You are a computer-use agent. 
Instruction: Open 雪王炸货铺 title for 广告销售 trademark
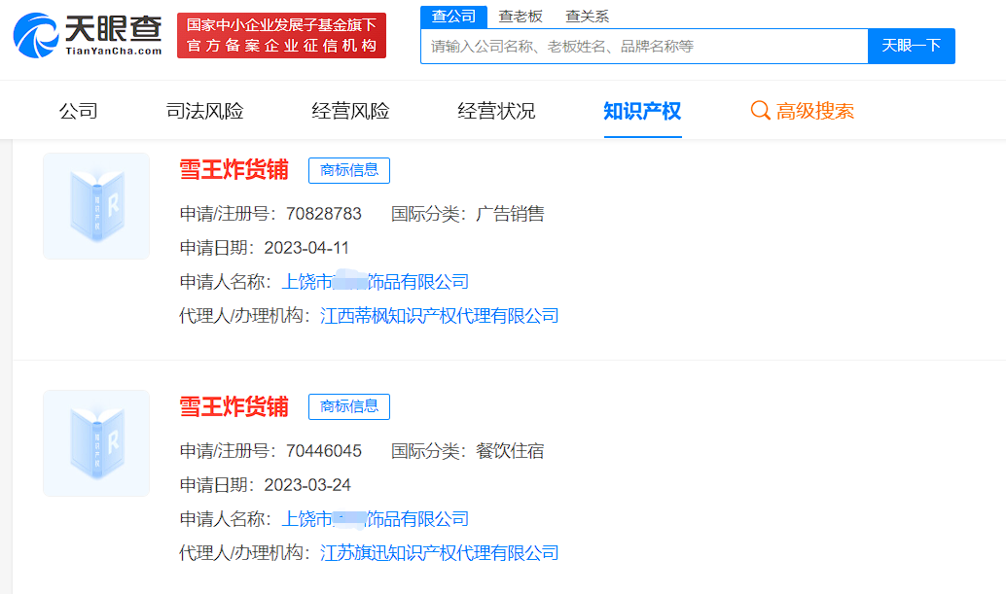pyautogui.click(x=234, y=170)
